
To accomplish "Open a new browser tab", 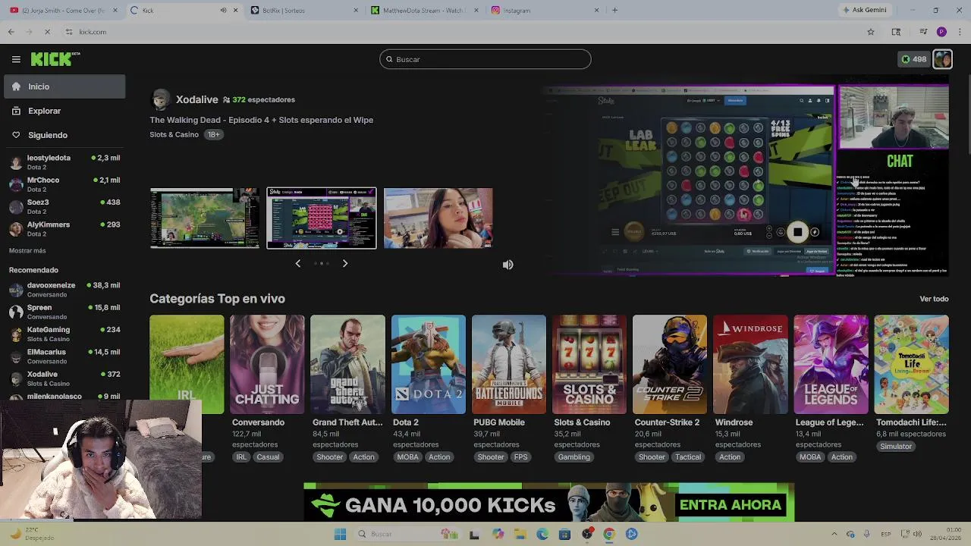I will coord(614,11).
